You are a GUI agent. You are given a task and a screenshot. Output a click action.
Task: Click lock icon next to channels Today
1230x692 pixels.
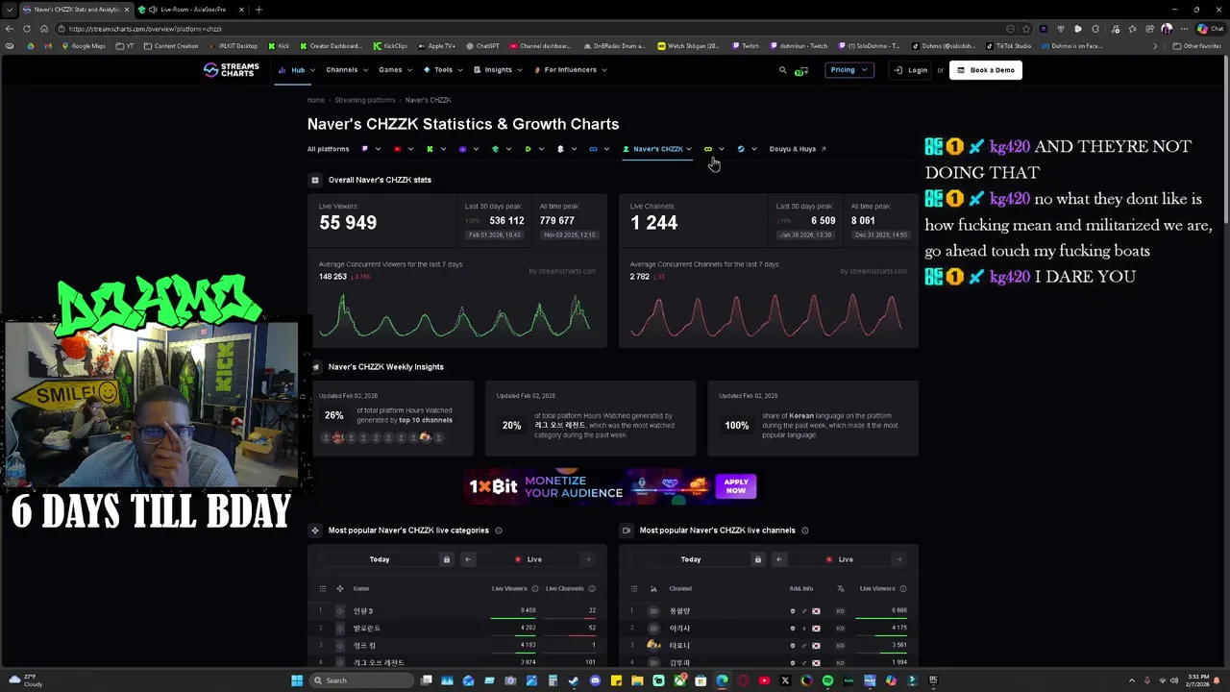point(757,559)
